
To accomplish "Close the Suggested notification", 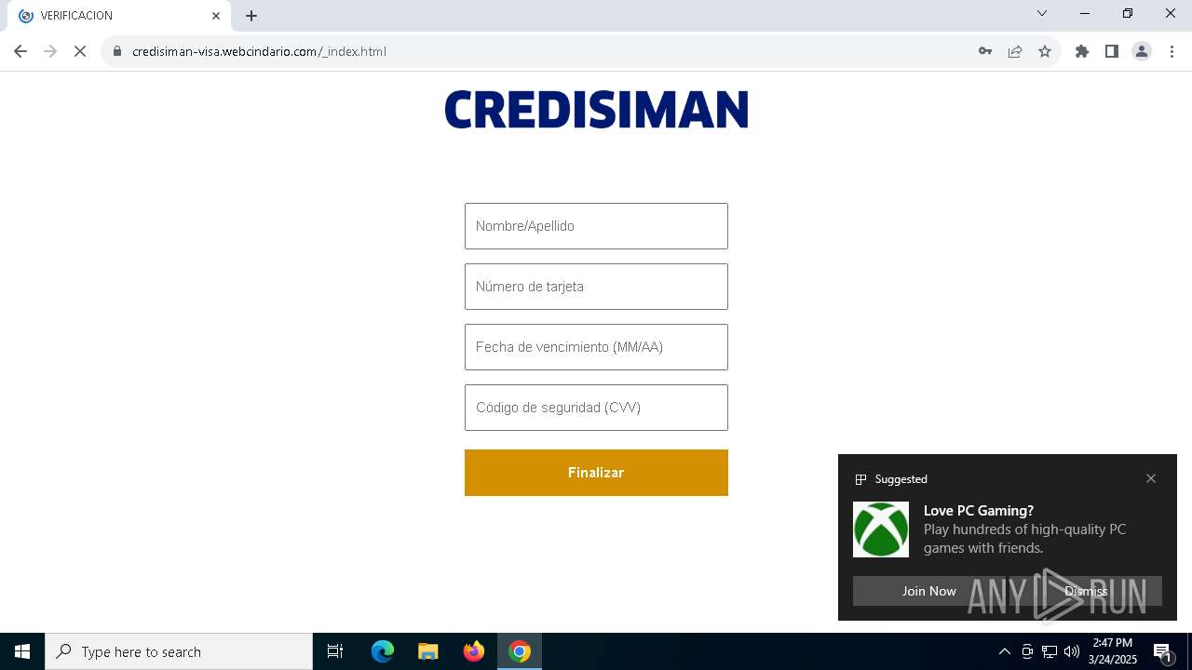I will [x=1151, y=478].
